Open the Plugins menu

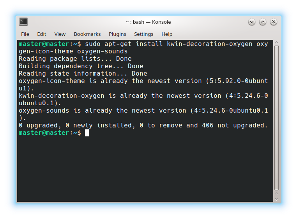117,34
